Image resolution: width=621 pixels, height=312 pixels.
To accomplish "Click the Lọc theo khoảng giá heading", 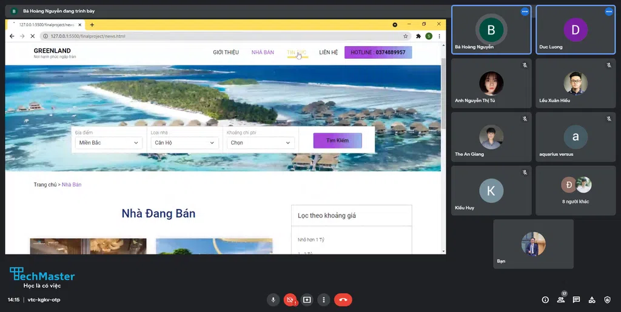I will click(x=327, y=216).
